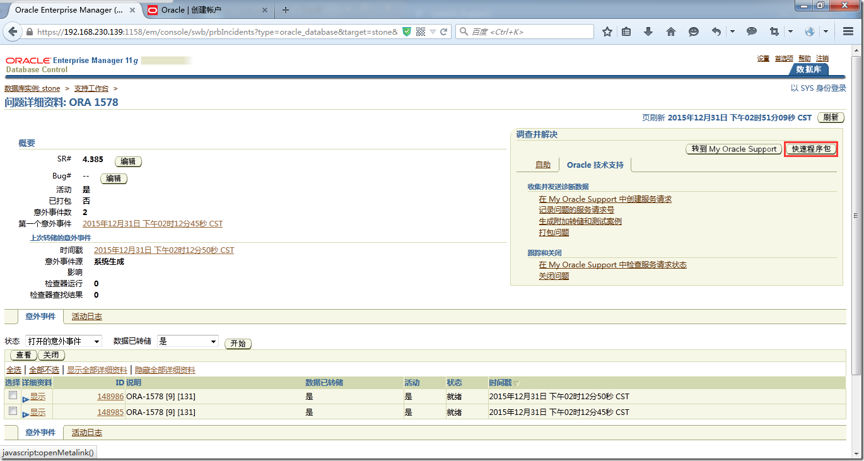This screenshot has height=461, width=864.
Task: Click 转到 My Oracle Support button
Action: (734, 149)
